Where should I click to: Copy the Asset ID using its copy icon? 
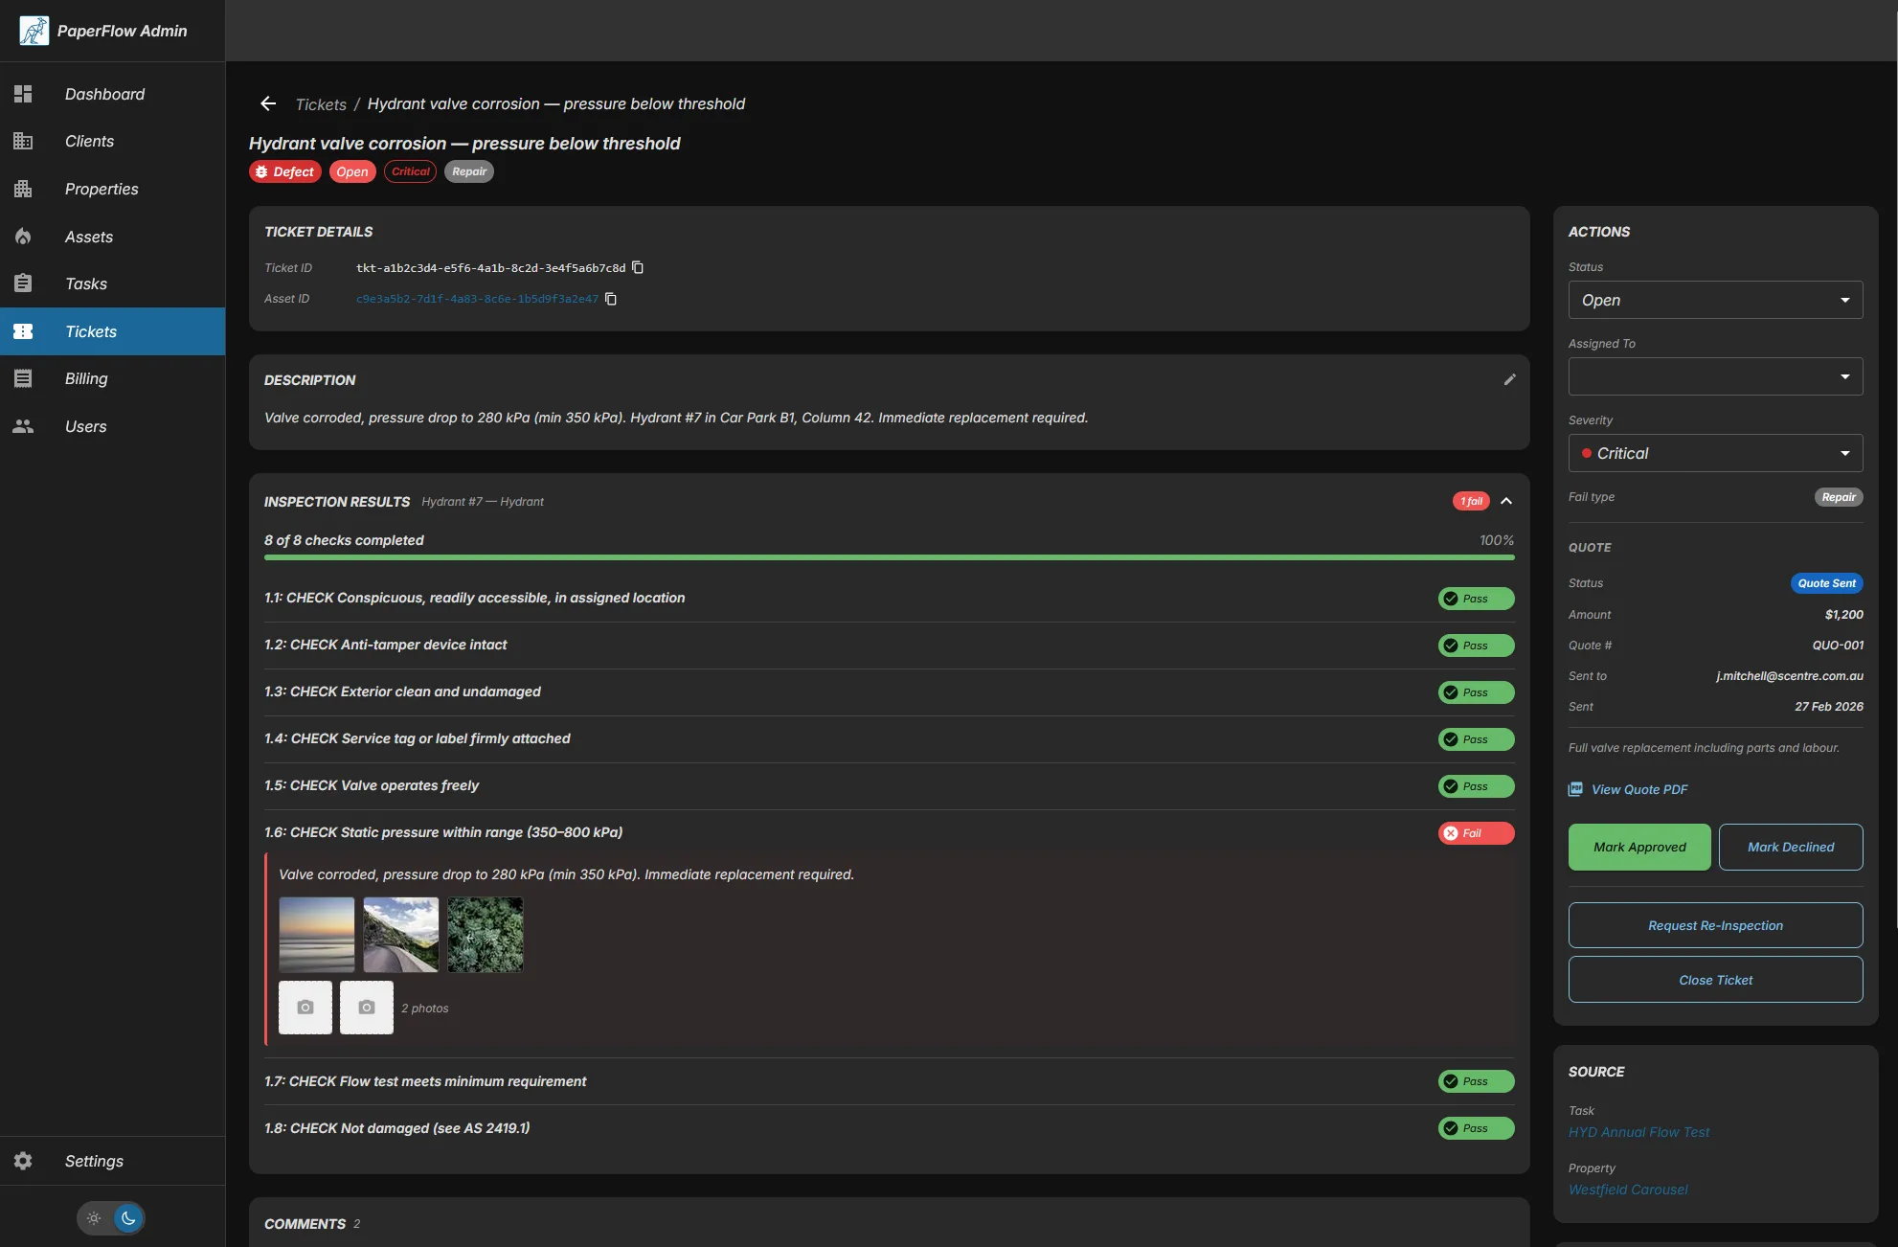pos(612,299)
